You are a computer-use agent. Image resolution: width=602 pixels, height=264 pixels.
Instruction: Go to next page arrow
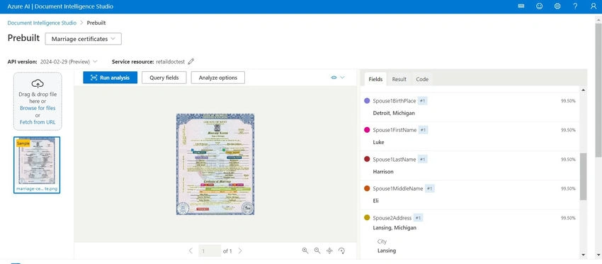click(x=240, y=251)
